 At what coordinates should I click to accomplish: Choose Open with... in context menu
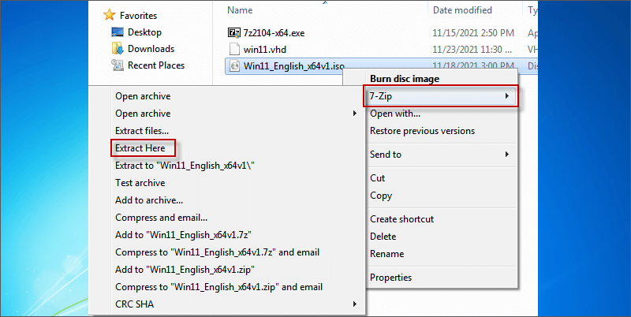tap(395, 114)
